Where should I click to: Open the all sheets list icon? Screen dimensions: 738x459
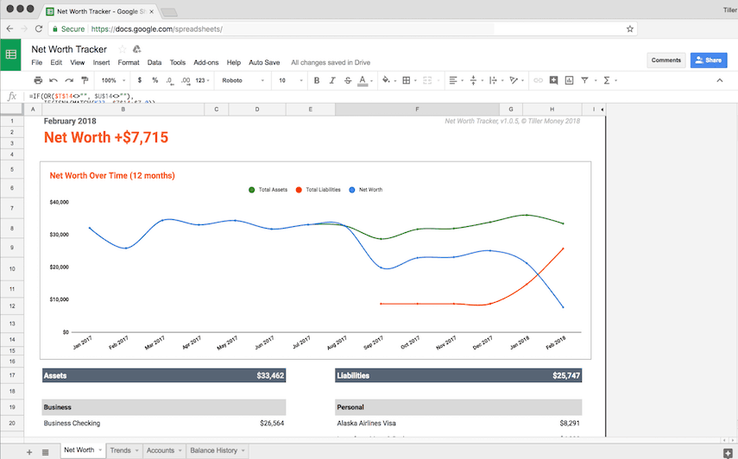coord(45,452)
